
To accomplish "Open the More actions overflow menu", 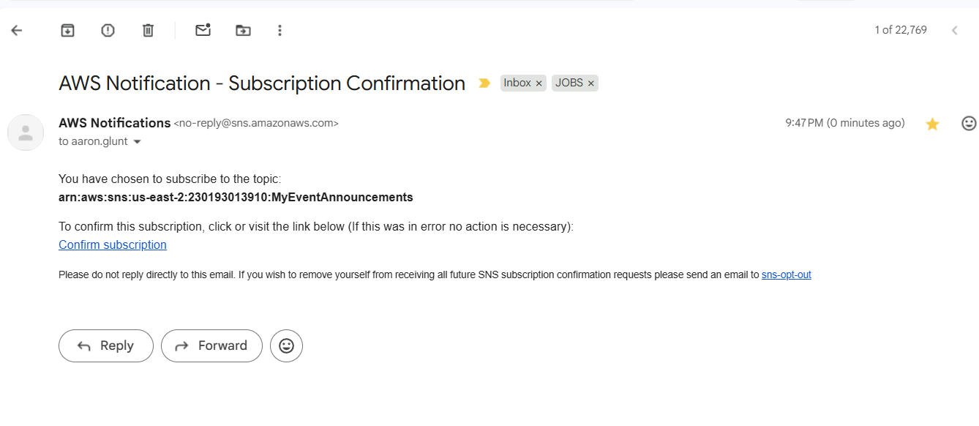I will [x=280, y=30].
